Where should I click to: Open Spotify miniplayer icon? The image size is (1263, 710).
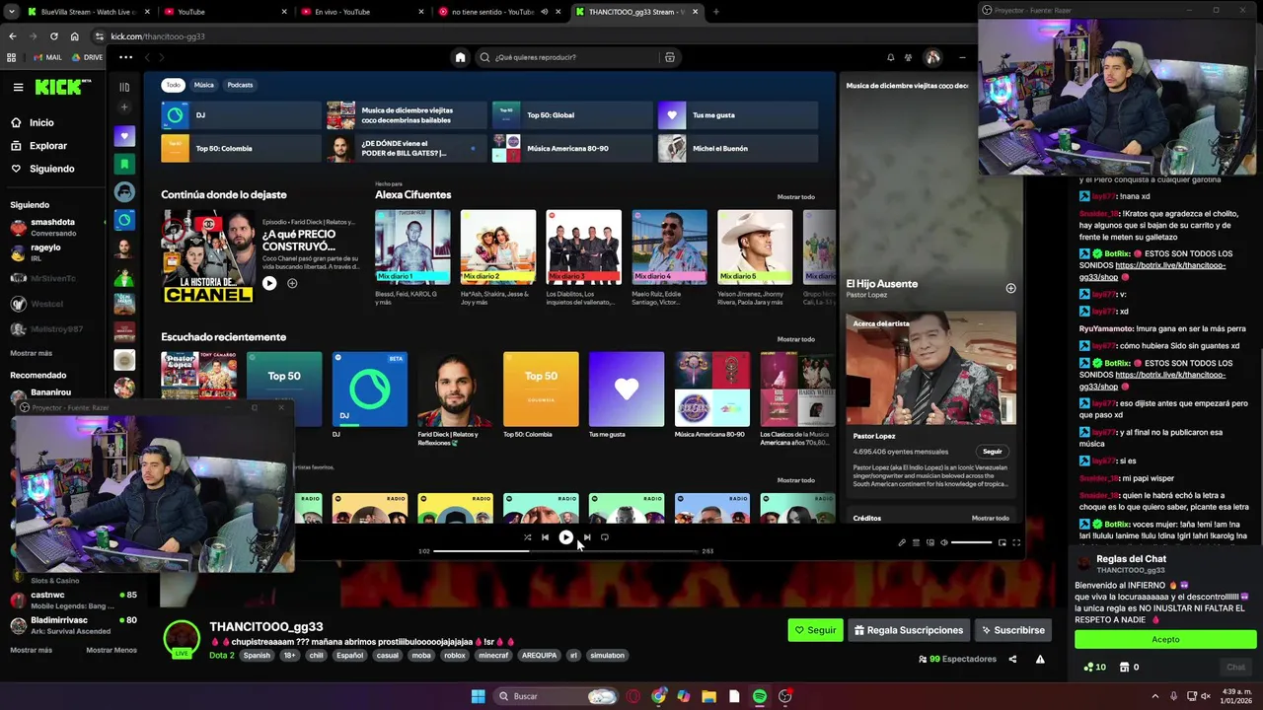point(1003,542)
